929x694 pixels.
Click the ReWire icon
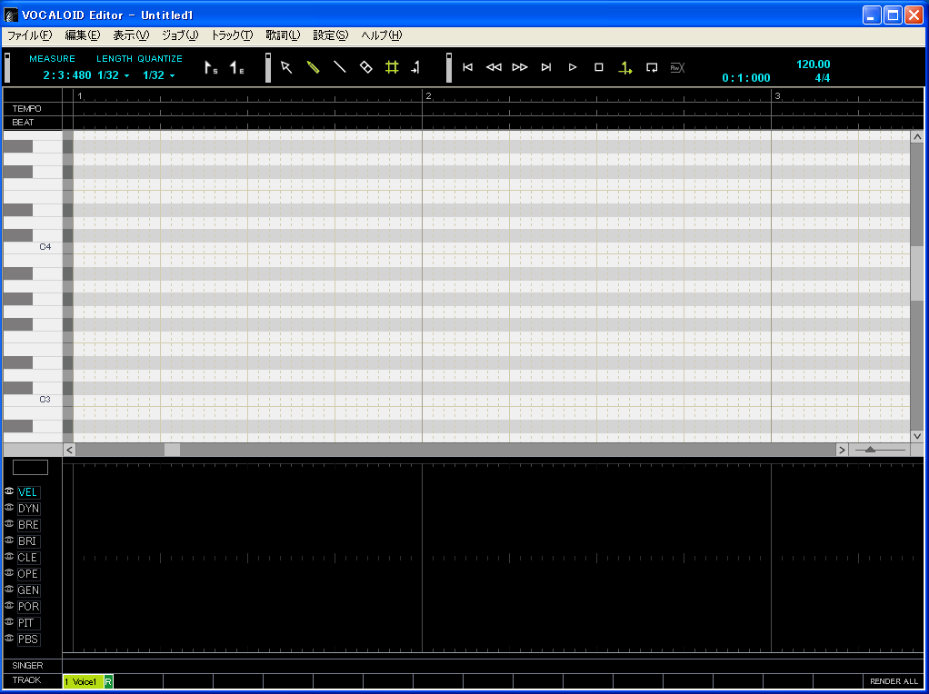[677, 67]
